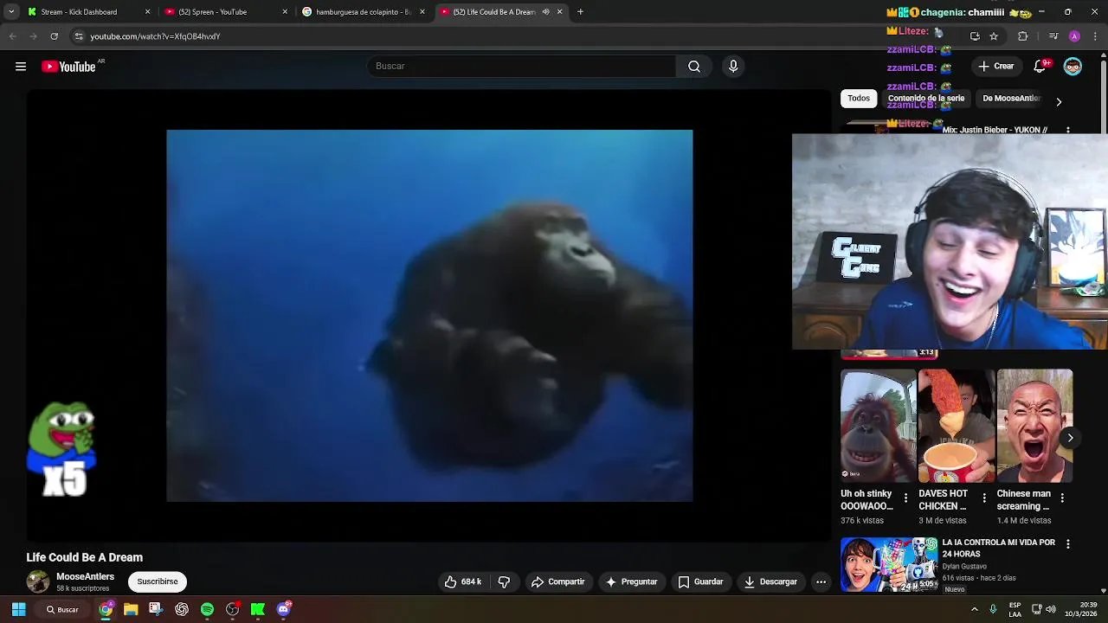Open options for LA IA CONTROLA video
The width and height of the screenshot is (1108, 623).
(1067, 544)
